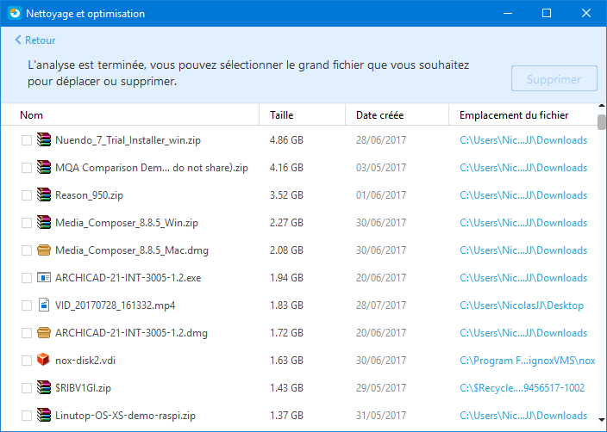This screenshot has height=432, width=607.
Task: Open the Downloads location for MQA Comparison file
Action: click(523, 167)
